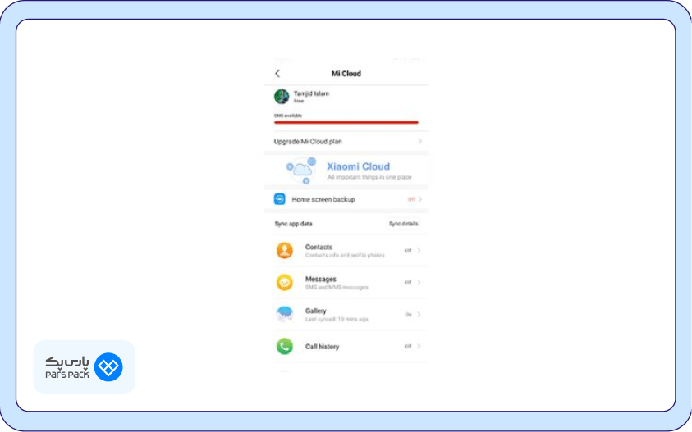The height and width of the screenshot is (432, 692).
Task: Tap the Xiaomi Cloud banner
Action: click(x=346, y=171)
